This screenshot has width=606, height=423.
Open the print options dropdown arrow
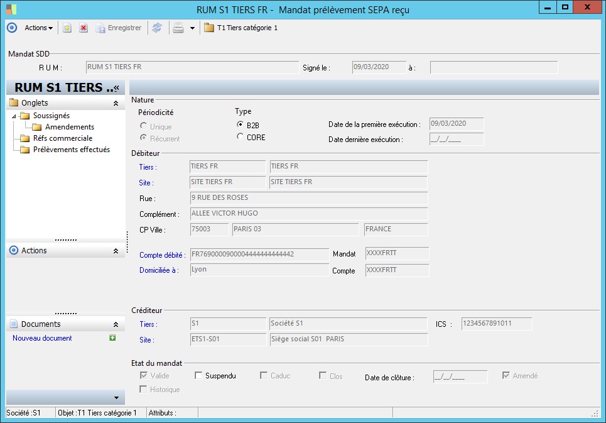point(192,28)
